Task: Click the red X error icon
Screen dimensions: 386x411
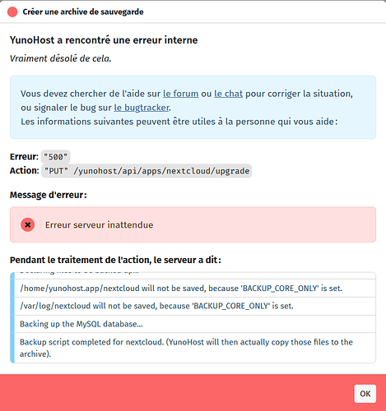Action: coord(28,224)
